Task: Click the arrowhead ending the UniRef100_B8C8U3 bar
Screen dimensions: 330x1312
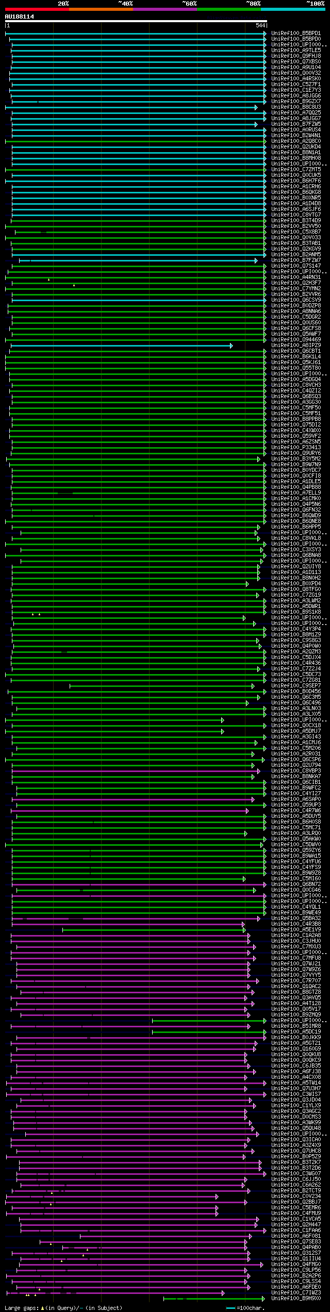Action: (256, 107)
